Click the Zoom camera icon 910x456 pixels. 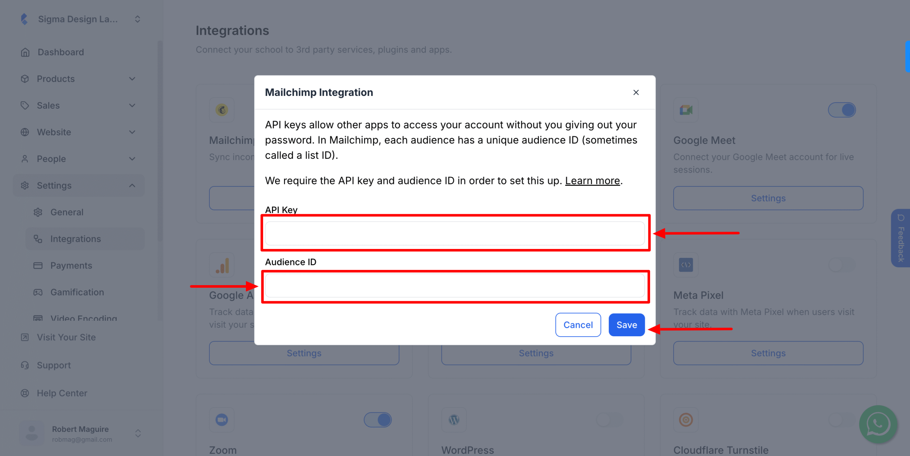click(221, 420)
